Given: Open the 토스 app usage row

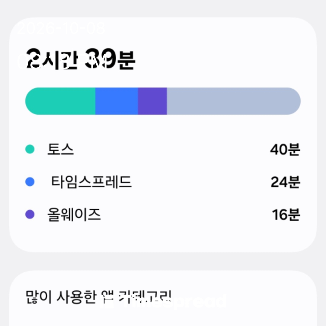Looking at the screenshot, I should click(163, 149).
